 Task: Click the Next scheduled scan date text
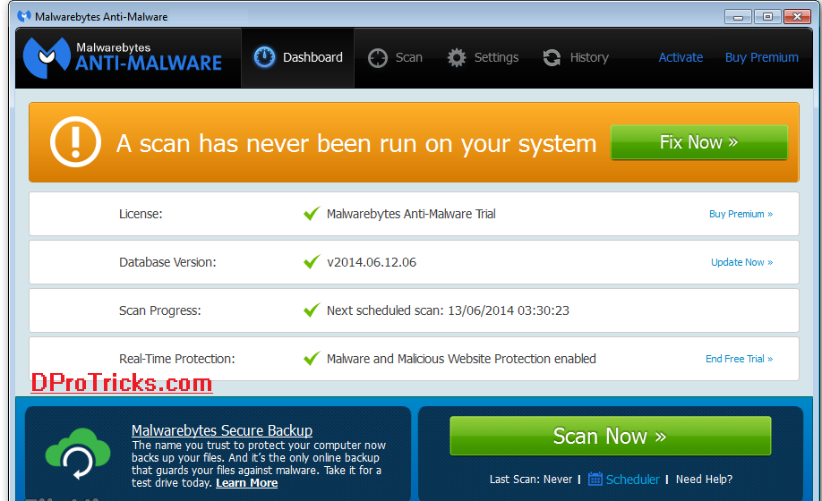click(x=448, y=310)
